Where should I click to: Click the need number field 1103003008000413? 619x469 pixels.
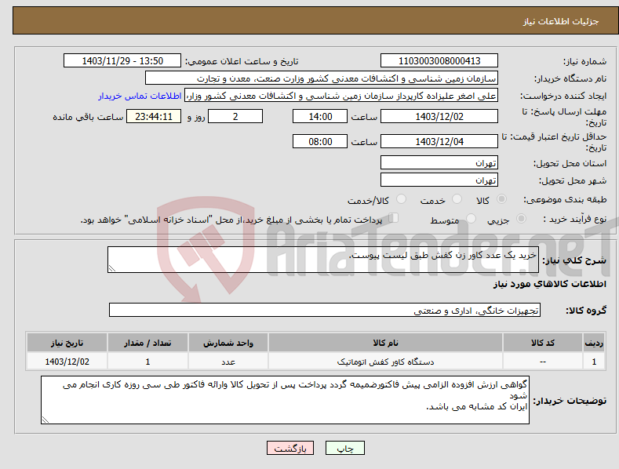point(439,61)
